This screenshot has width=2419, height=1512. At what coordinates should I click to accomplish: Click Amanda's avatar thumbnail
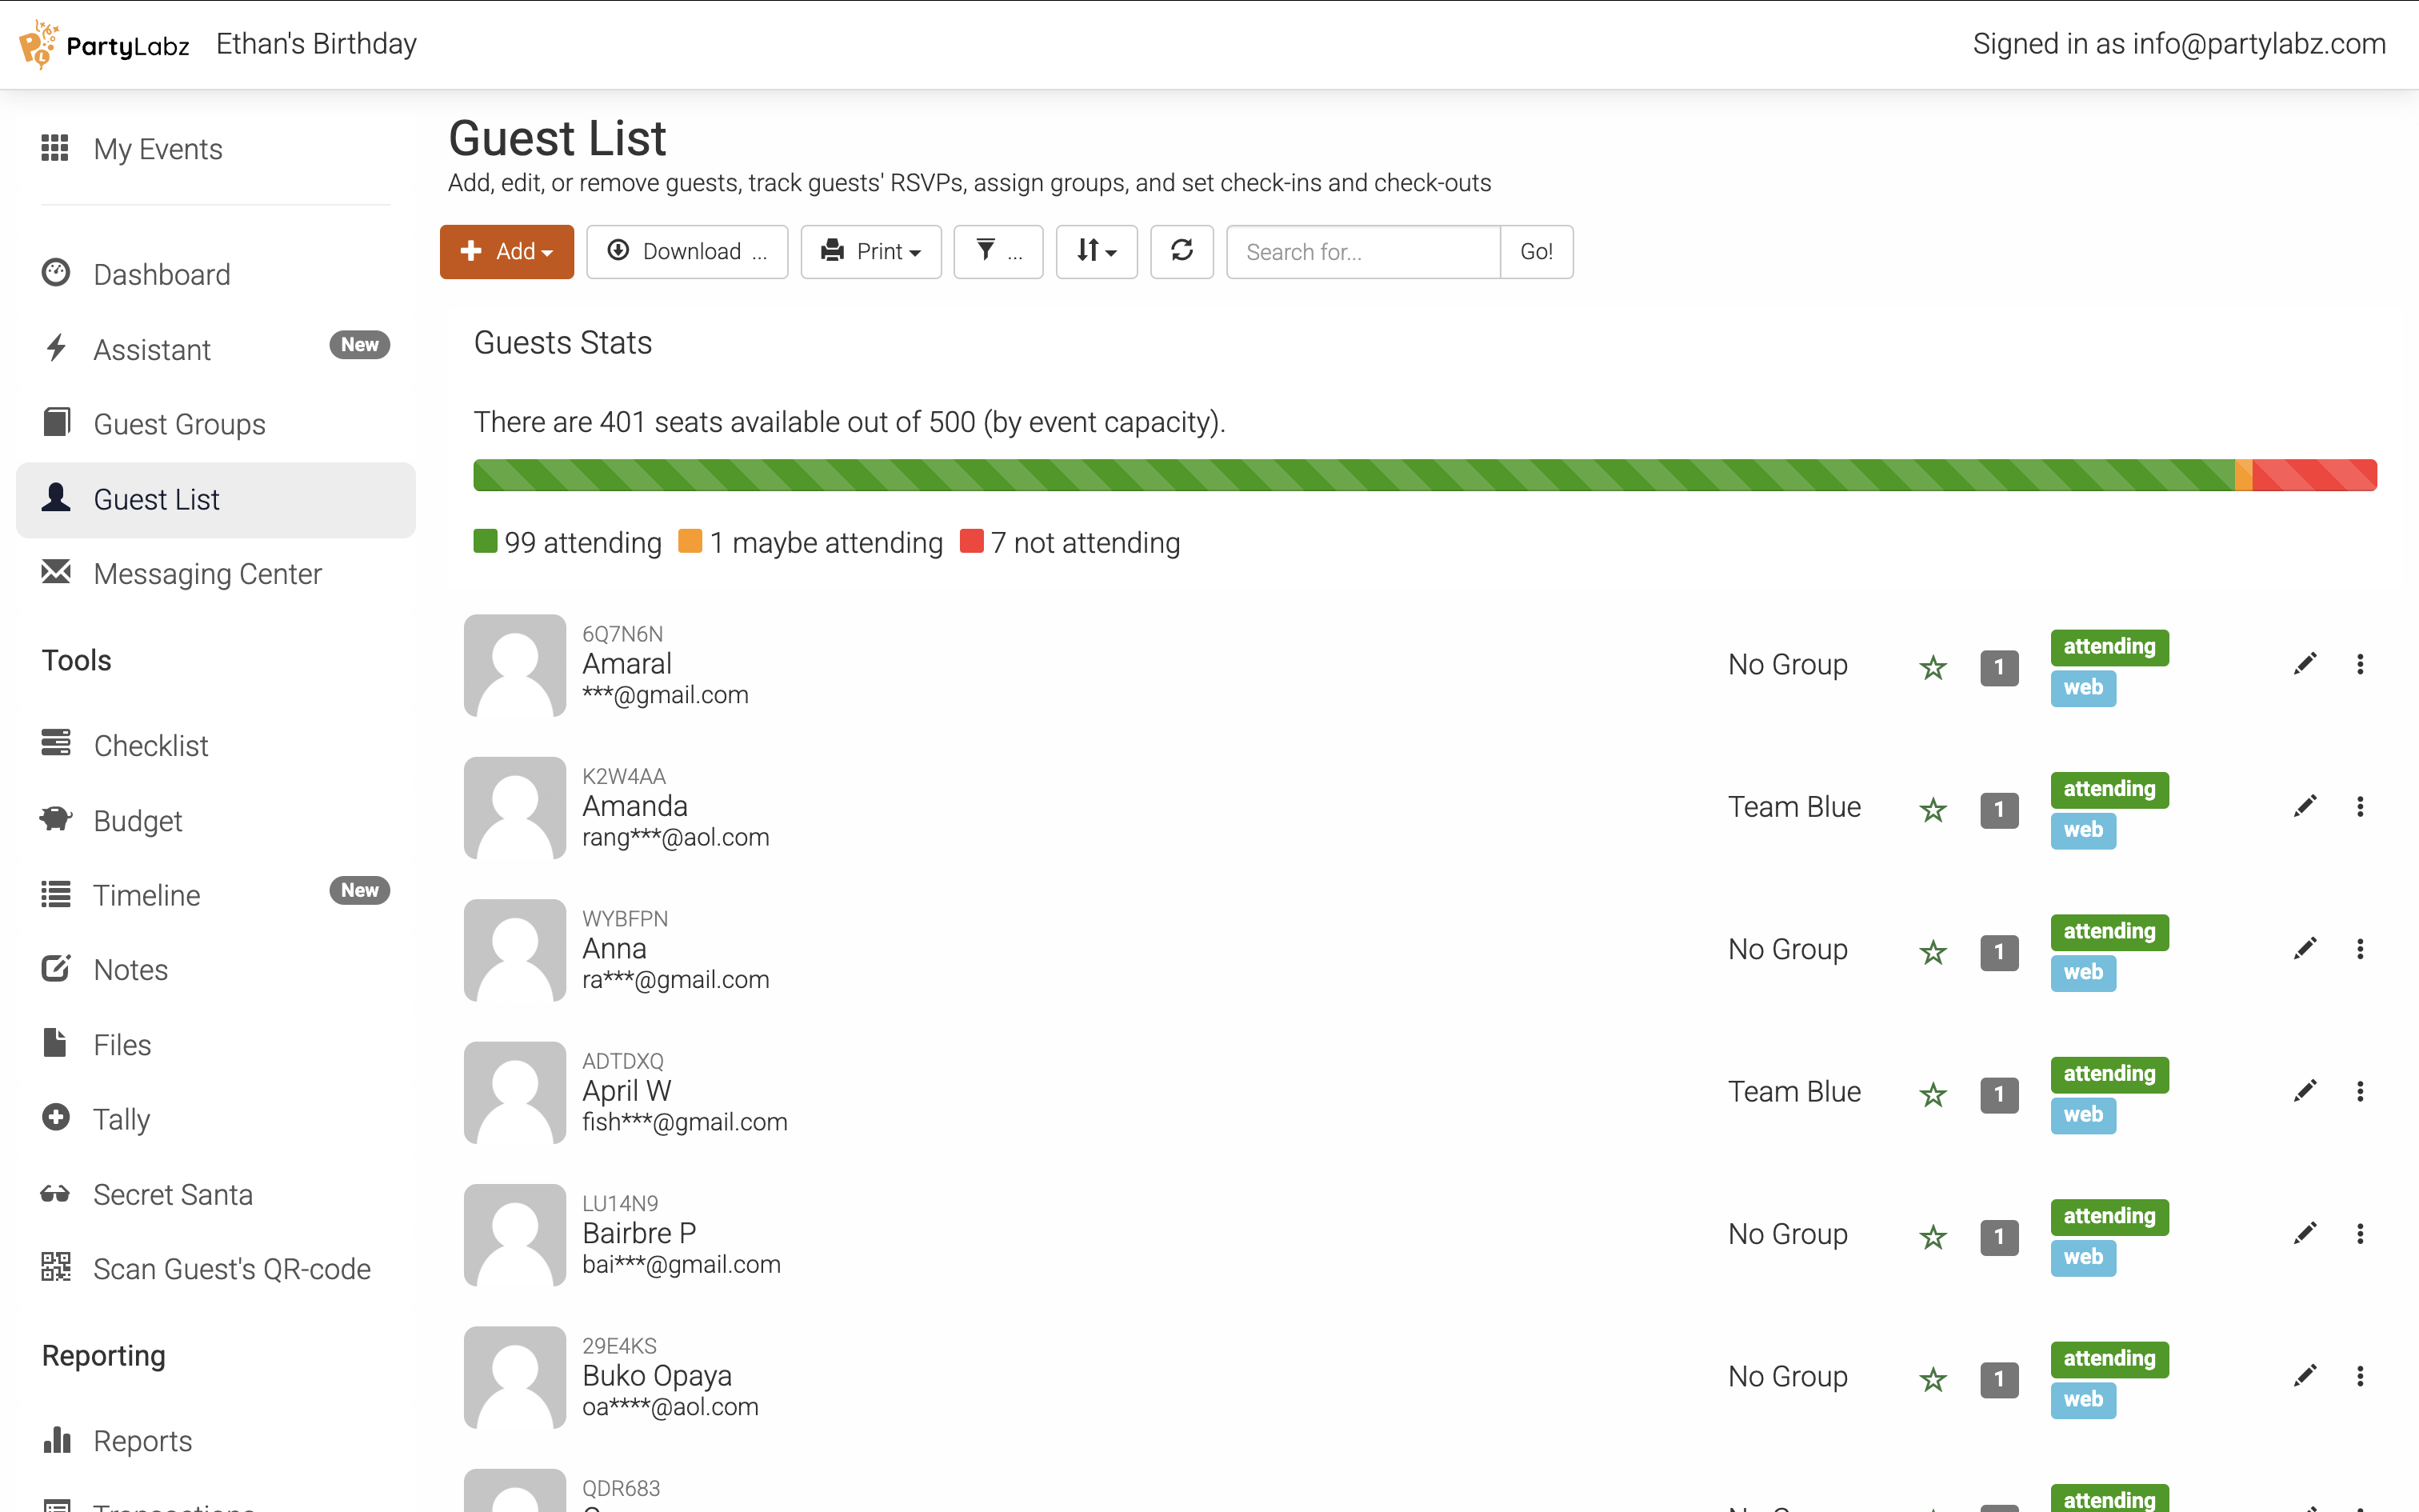(x=515, y=807)
